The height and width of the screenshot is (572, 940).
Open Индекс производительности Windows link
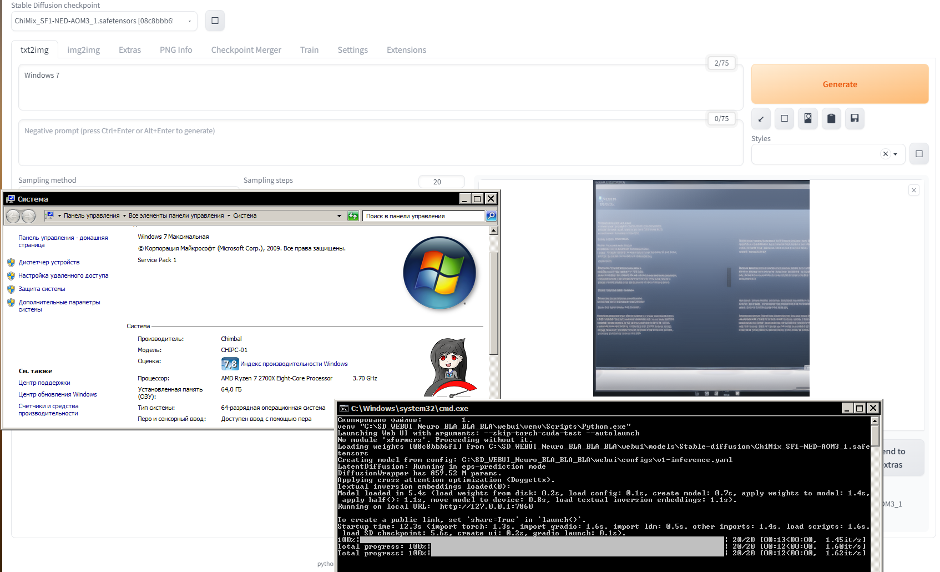pyautogui.click(x=294, y=364)
